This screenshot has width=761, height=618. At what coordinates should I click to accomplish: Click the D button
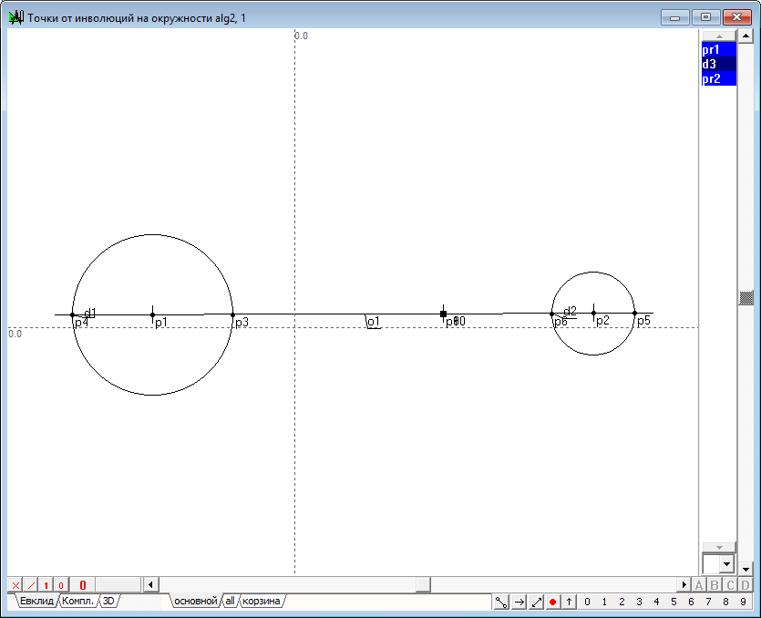point(746,585)
